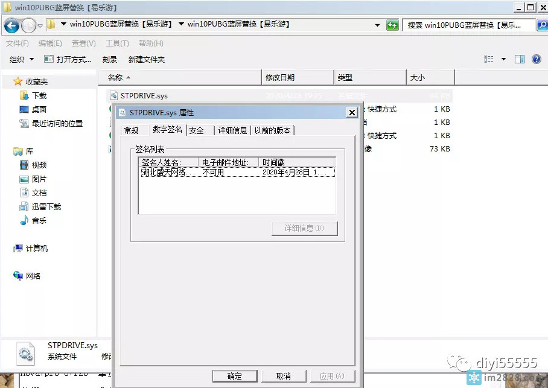This screenshot has width=548, height=388.
Task: Select Desktop (桌面) in the sidebar
Action: coord(39,109)
